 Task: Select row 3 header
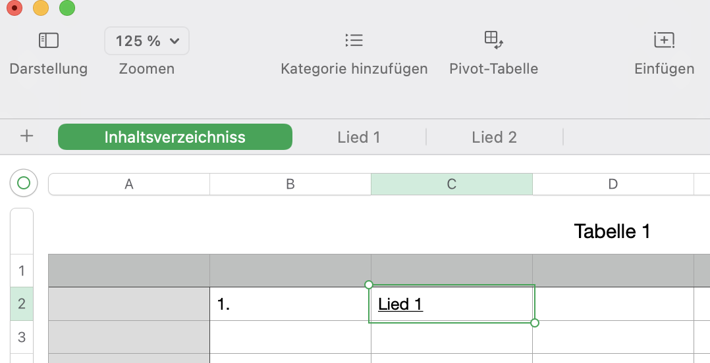point(22,337)
